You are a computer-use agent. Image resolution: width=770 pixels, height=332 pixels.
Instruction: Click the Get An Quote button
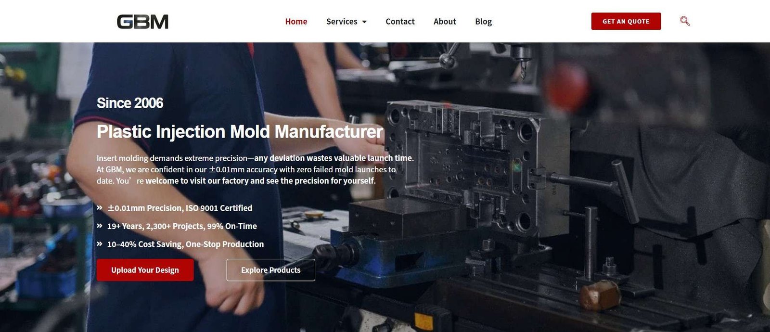626,21
